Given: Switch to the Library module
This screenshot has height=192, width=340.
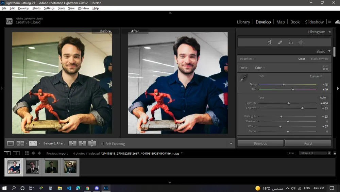Looking at the screenshot, I should [243, 22].
